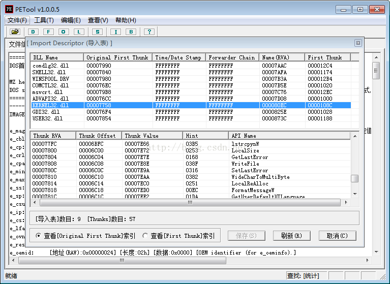The height and width of the screenshot is (284, 390).
Task: Select FormatMessageW thunk entry
Action: click(x=191, y=190)
